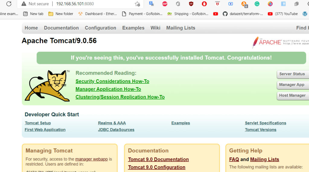Click the Apache Software Foundation logo
Image resolution: width=309 pixels, height=172 pixels.
coord(281,42)
